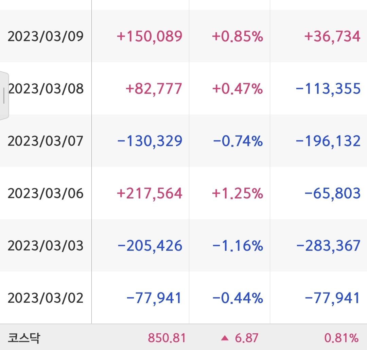
Task: Tap the 0.81% KOSDAQ change rate
Action: coord(341,338)
